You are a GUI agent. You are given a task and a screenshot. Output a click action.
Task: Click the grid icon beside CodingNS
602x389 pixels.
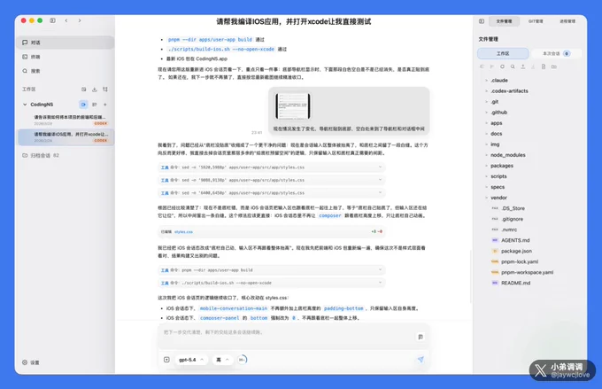pos(95,105)
